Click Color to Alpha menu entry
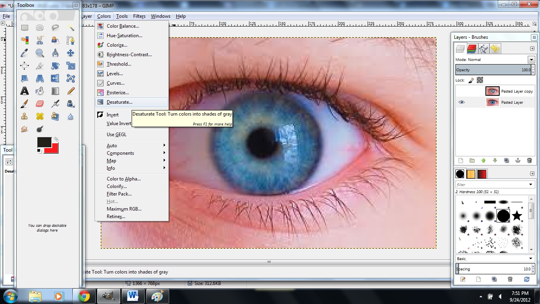Image resolution: width=540 pixels, height=304 pixels. (x=132, y=179)
